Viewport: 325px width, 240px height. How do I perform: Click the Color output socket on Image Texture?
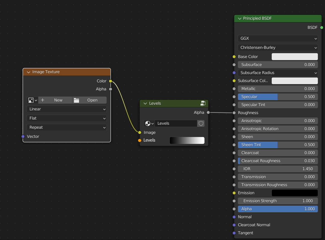[x=111, y=81]
